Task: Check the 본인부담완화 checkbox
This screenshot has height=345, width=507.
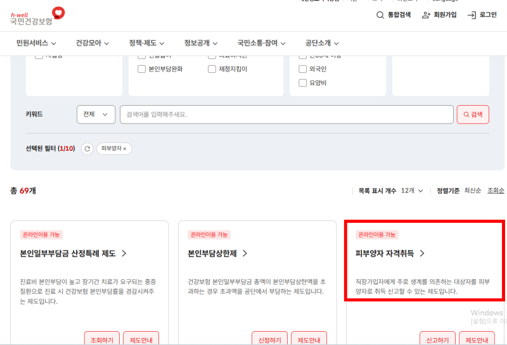Action: click(141, 69)
